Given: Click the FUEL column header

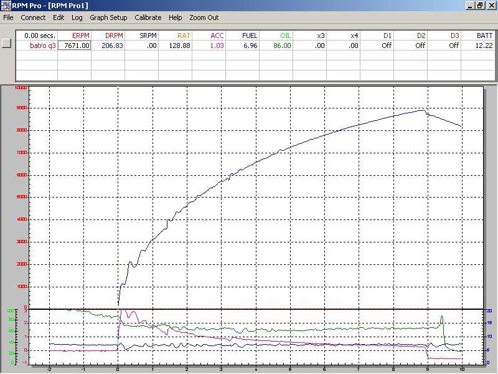Looking at the screenshot, I should (243, 36).
